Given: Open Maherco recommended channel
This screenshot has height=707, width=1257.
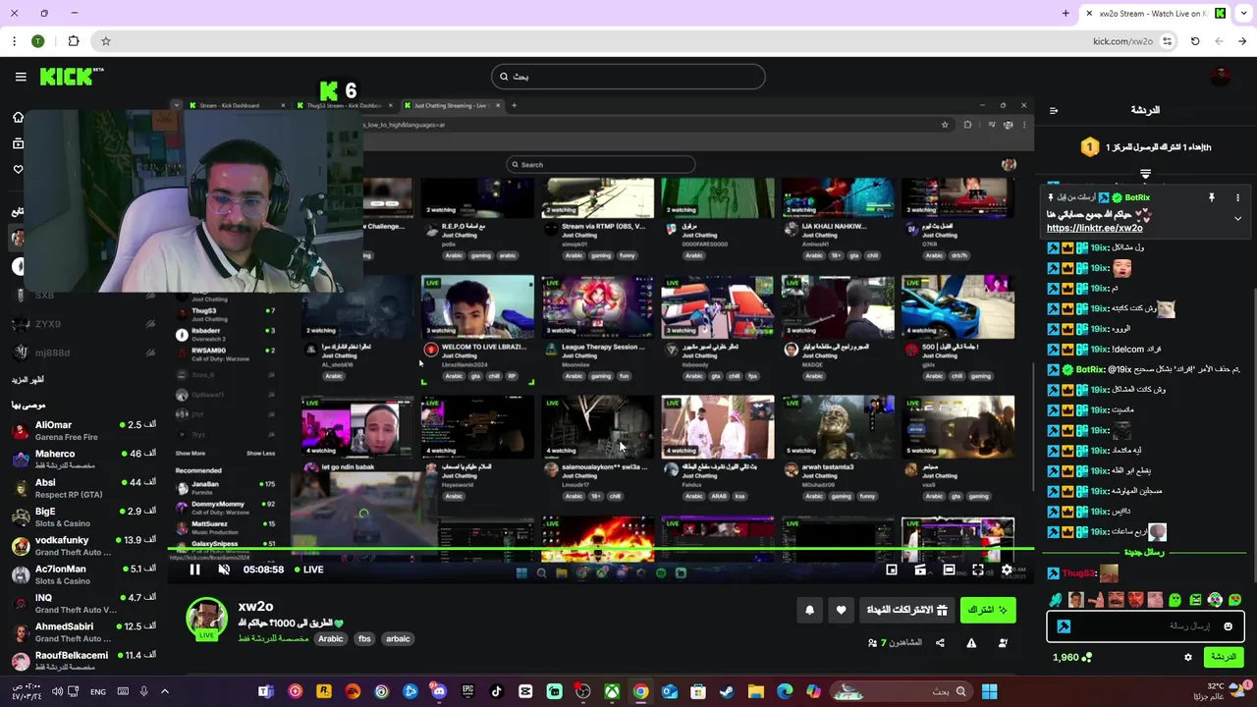Looking at the screenshot, I should pyautogui.click(x=83, y=459).
